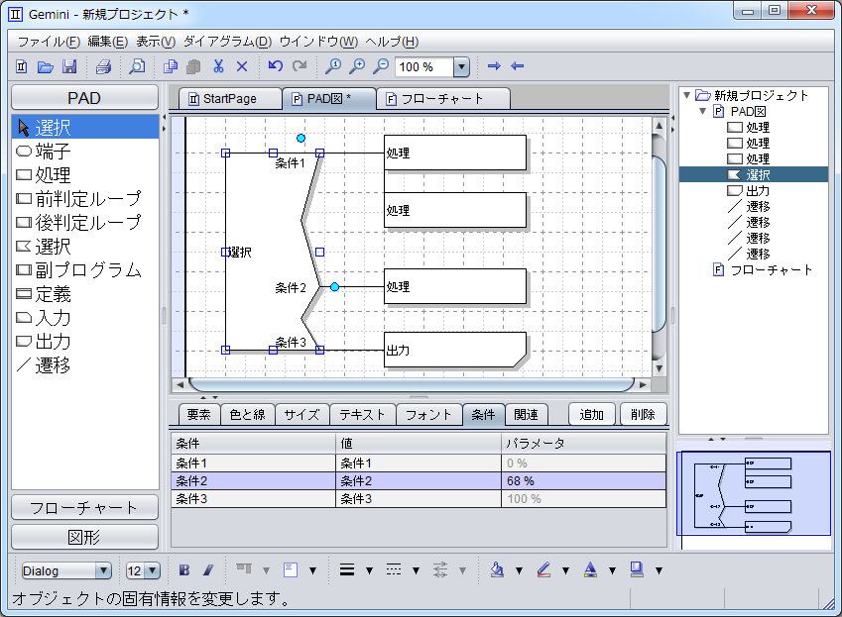Collapse the PAD図 tree node
Image resolution: width=842 pixels, height=617 pixels.
click(702, 112)
